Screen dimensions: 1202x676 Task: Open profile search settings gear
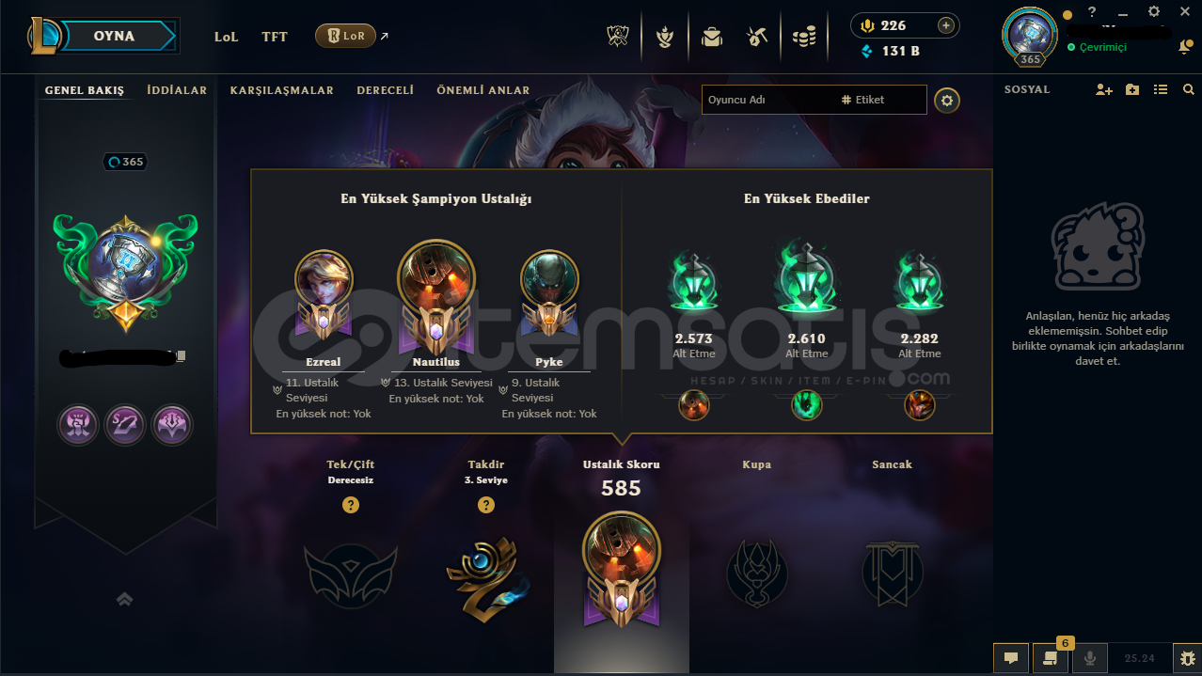(x=947, y=100)
